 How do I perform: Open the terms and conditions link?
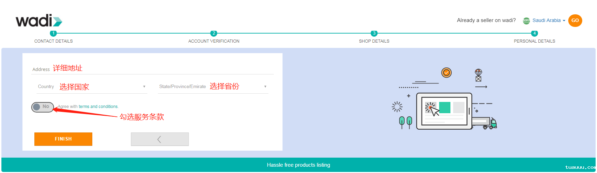[x=98, y=107]
